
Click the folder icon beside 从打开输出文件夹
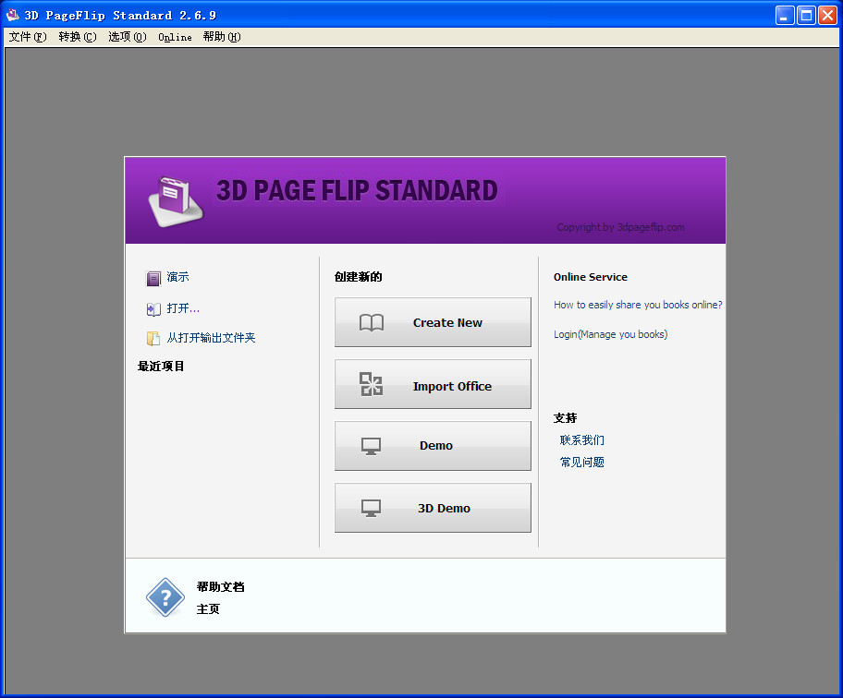pyautogui.click(x=153, y=338)
